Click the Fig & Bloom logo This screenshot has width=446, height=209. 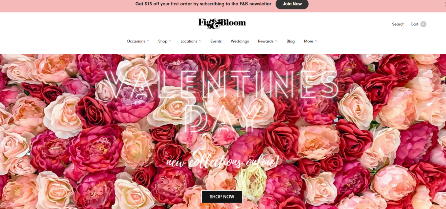tap(222, 23)
